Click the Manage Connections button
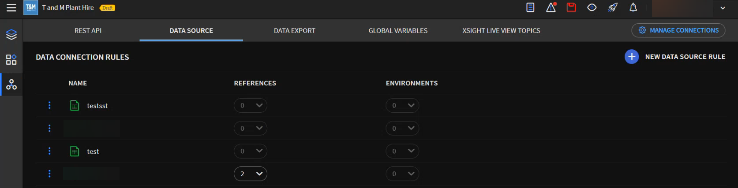 (678, 30)
